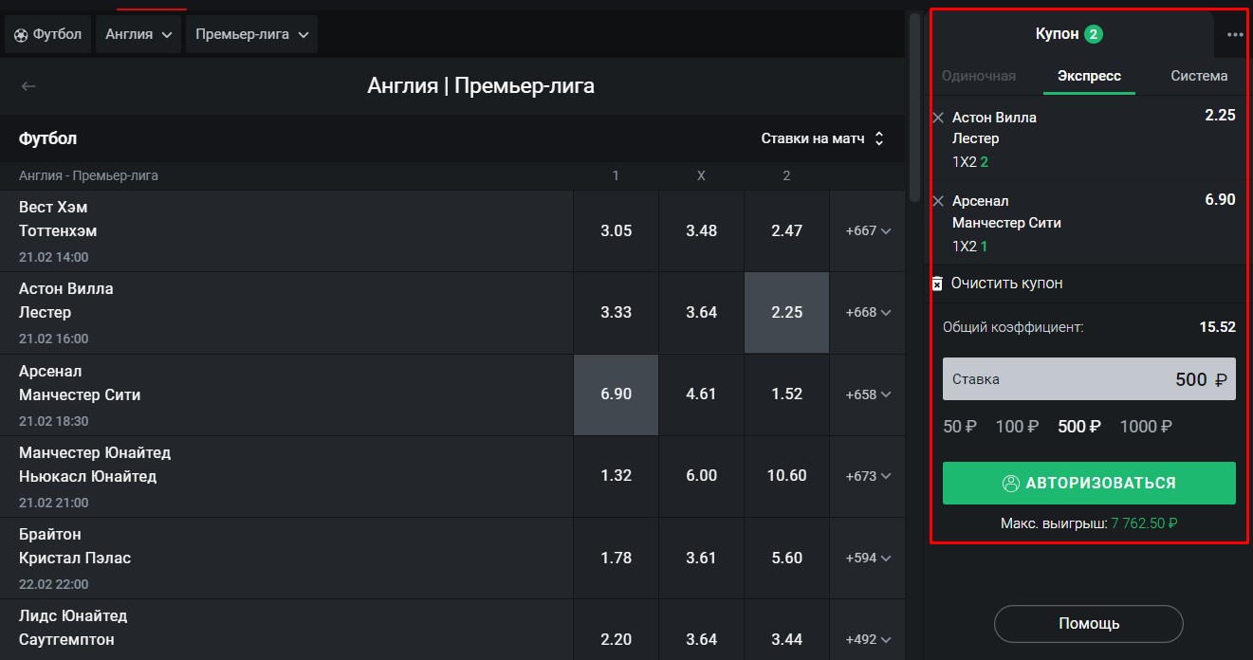This screenshot has height=660, width=1253.
Task: Open the Англия country dropdown
Action: (138, 34)
